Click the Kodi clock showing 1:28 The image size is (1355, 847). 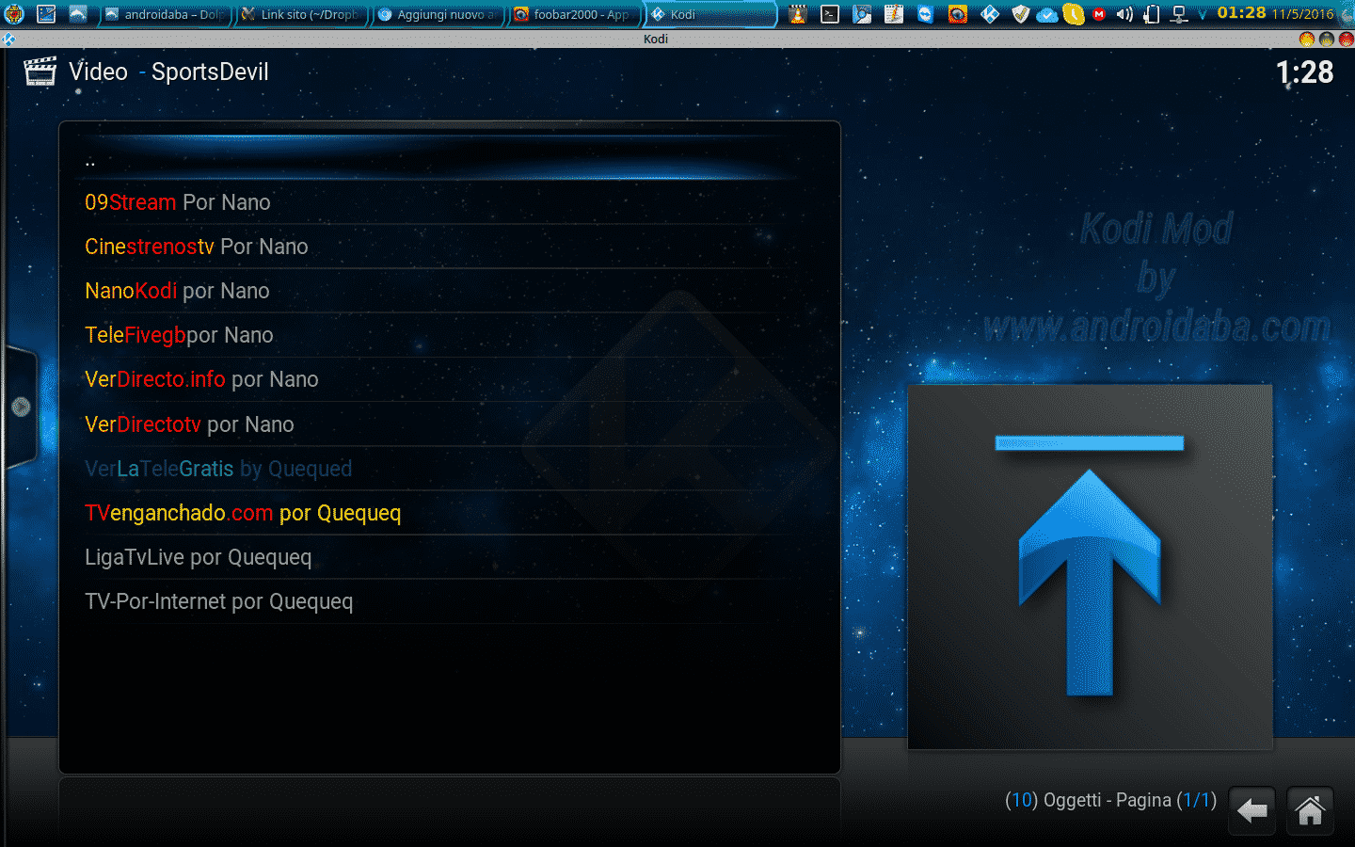coord(1304,72)
